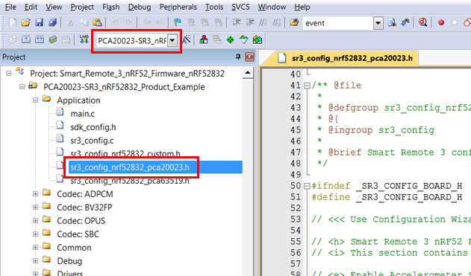Save the current file
Screen dimensions: 471x276
tap(40, 22)
